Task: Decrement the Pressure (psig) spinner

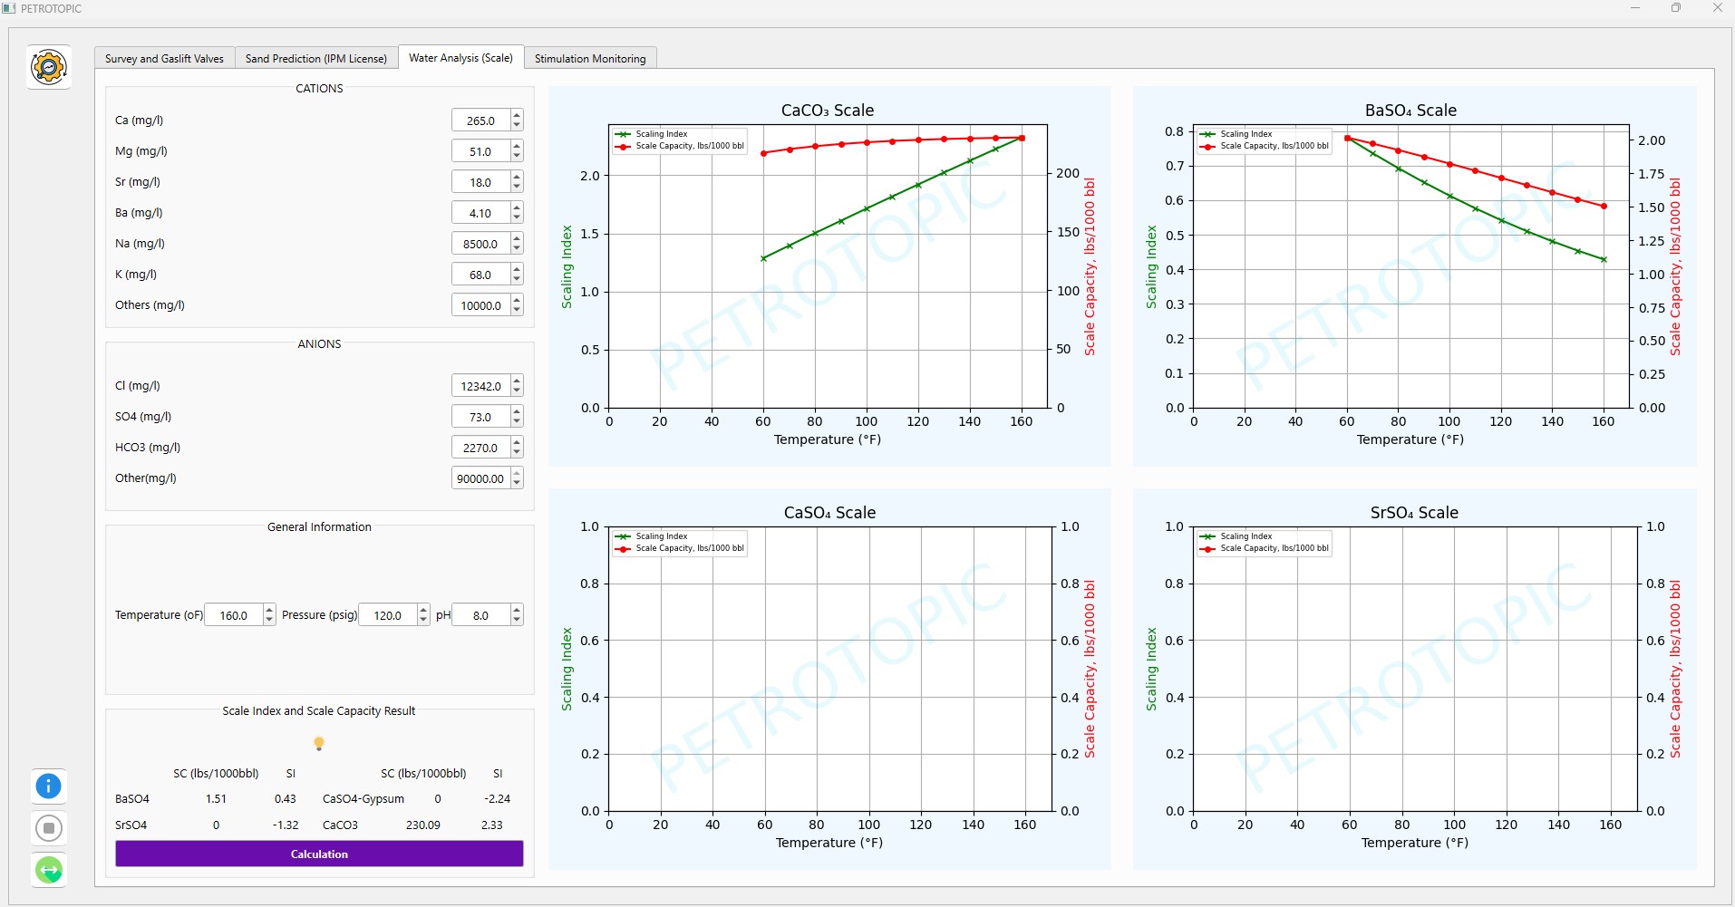Action: (423, 621)
